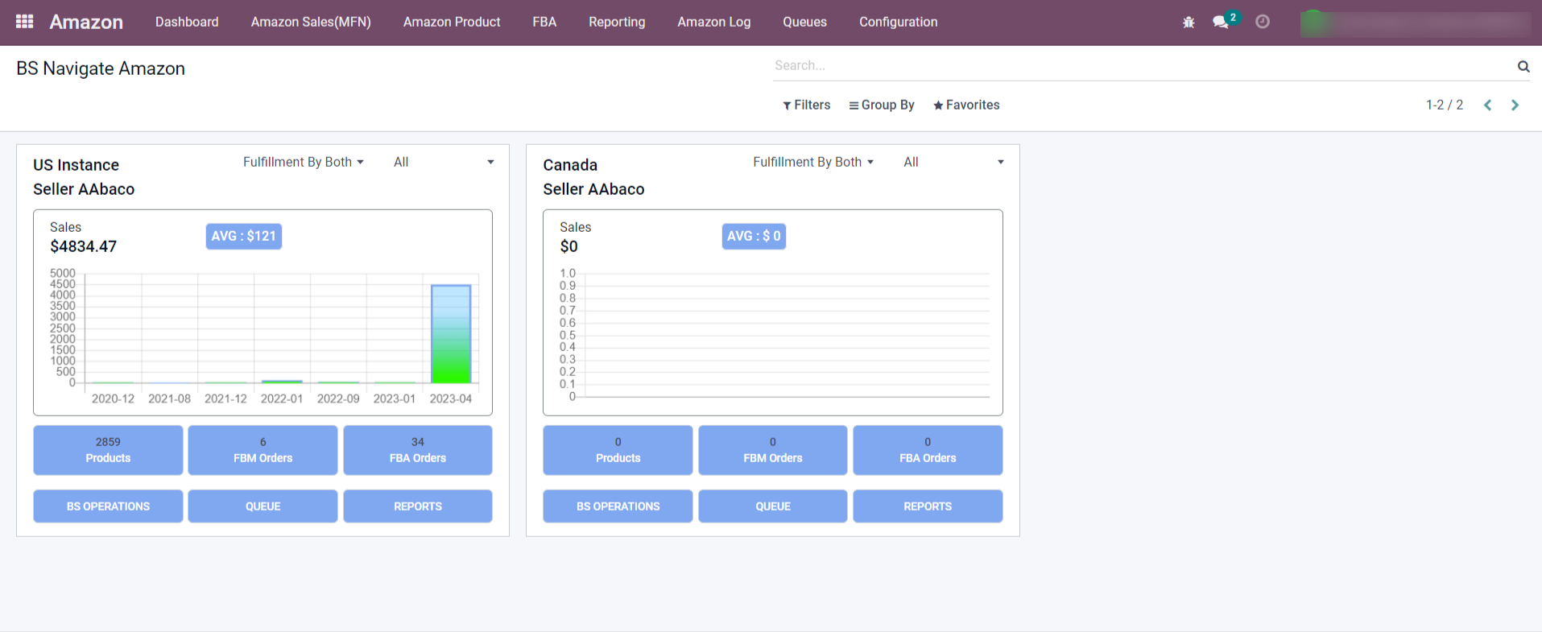Open US Instance BS OPERATIONS
Screen dimensions: 1542x632
coord(108,506)
